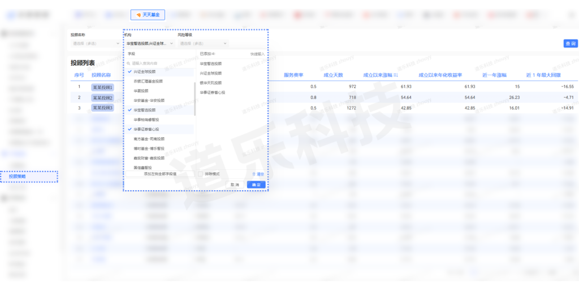The image size is (579, 290).
Task: Click 添加左侧全部字段值 button
Action: pyautogui.click(x=160, y=174)
